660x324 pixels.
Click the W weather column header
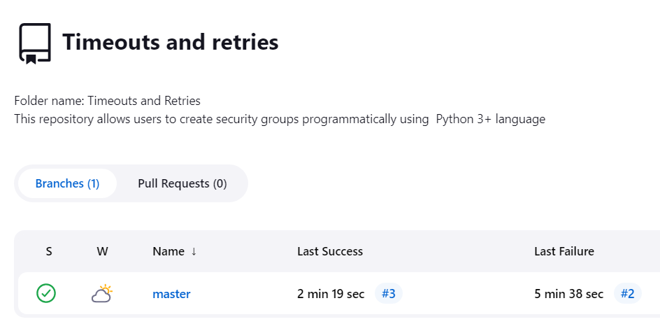tap(102, 252)
